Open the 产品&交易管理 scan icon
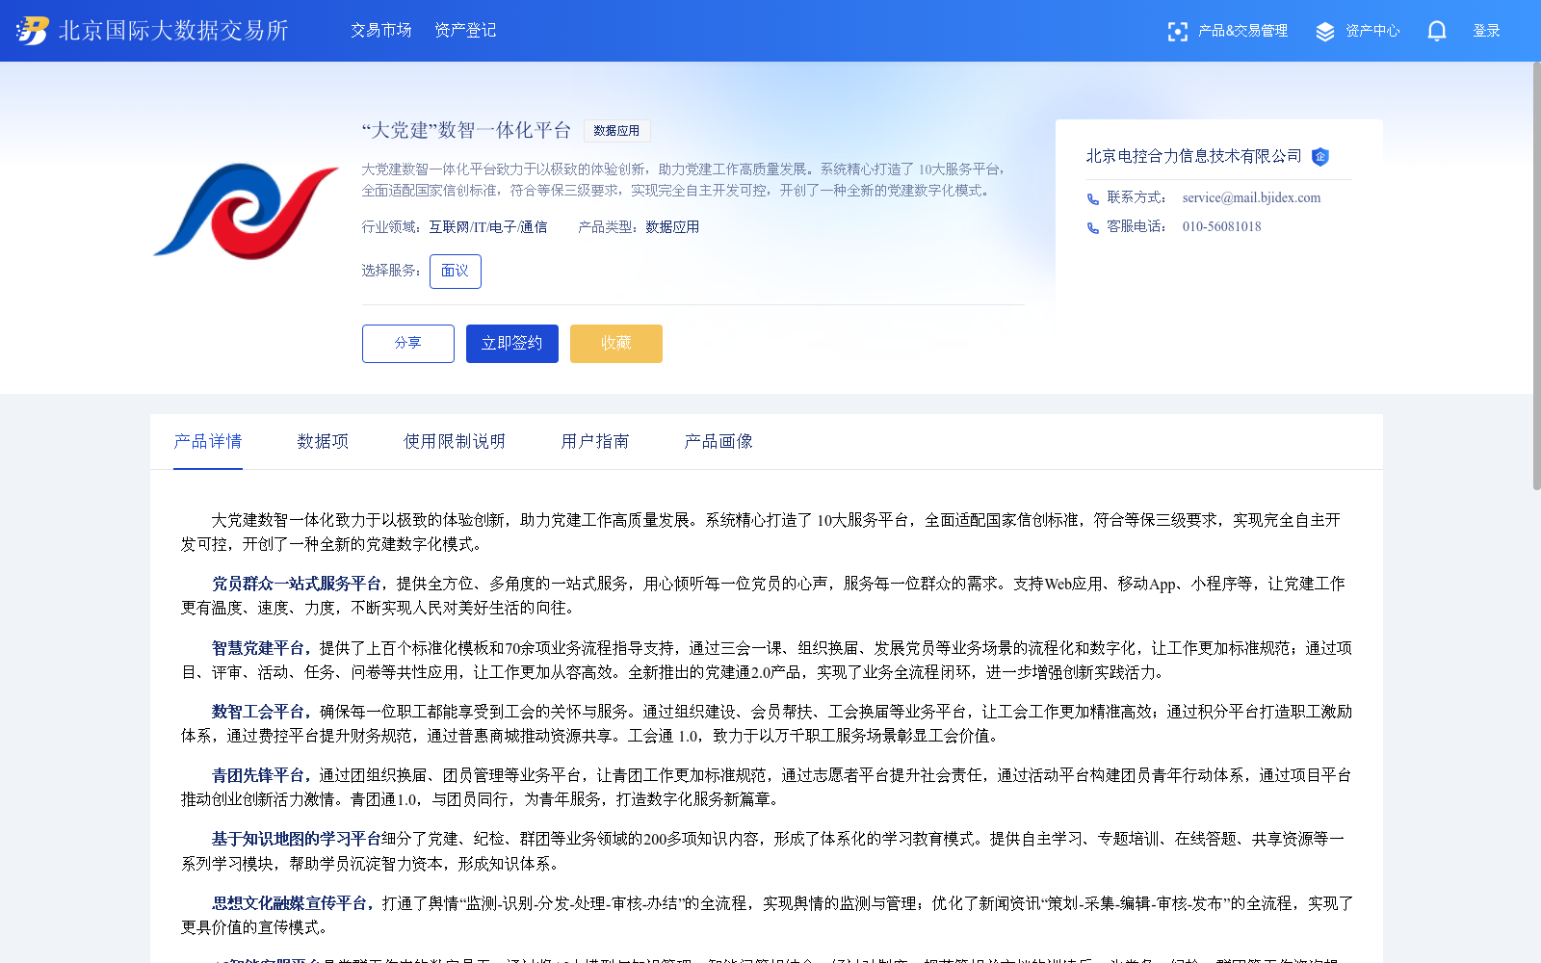The height and width of the screenshot is (963, 1541). click(1177, 32)
